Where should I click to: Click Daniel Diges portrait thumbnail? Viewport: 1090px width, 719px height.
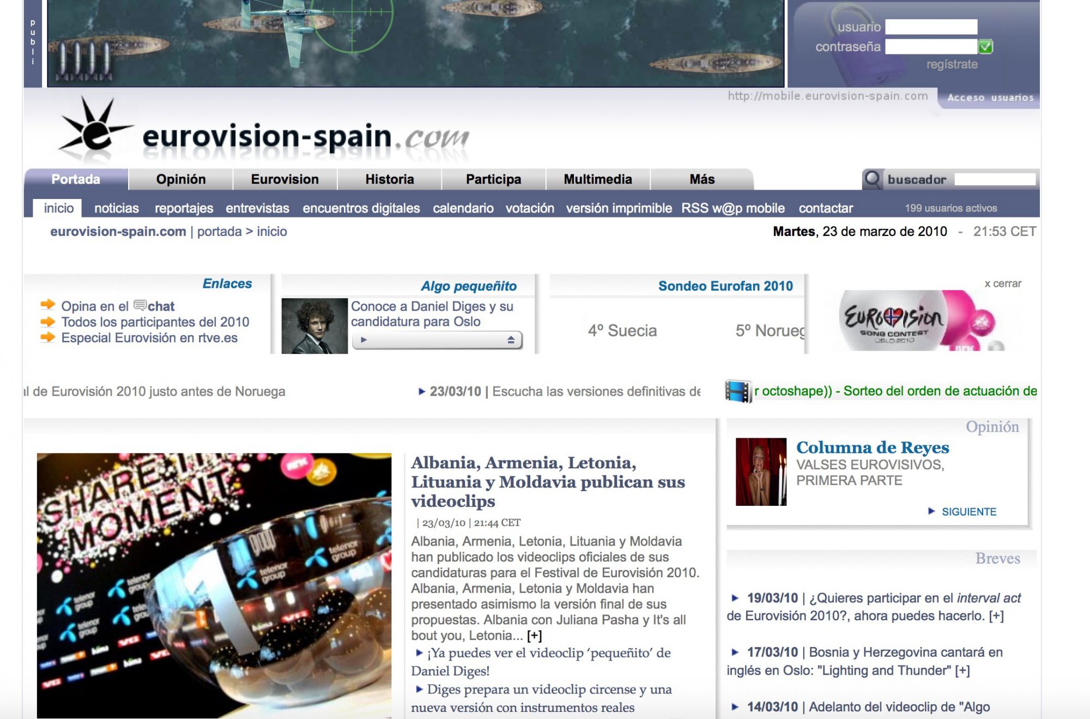click(x=314, y=326)
